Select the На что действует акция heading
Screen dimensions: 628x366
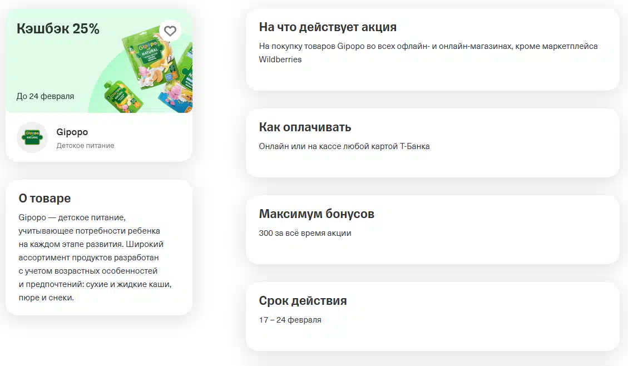point(328,27)
